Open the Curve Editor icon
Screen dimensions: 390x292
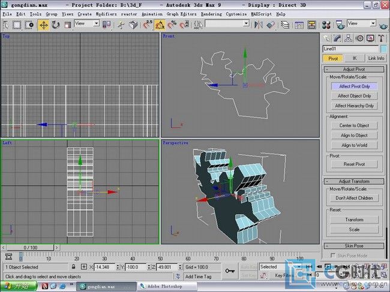pos(299,25)
